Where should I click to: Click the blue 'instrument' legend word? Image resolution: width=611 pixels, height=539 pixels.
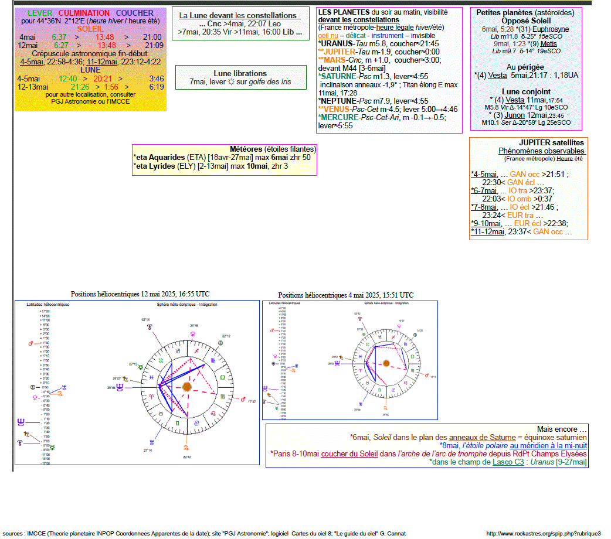click(388, 36)
